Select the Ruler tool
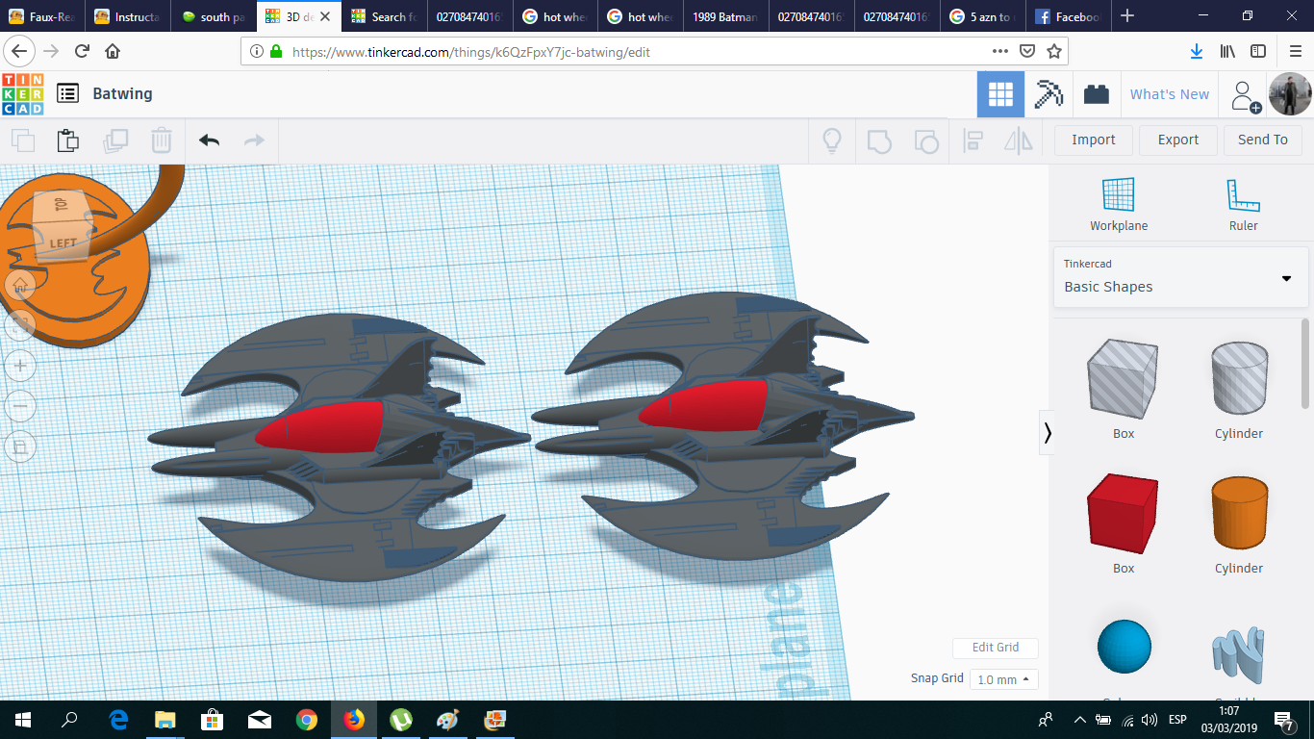 coord(1243,204)
